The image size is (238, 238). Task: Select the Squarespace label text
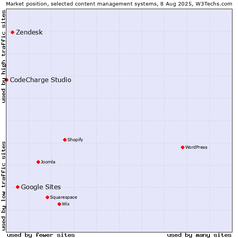point(63,197)
